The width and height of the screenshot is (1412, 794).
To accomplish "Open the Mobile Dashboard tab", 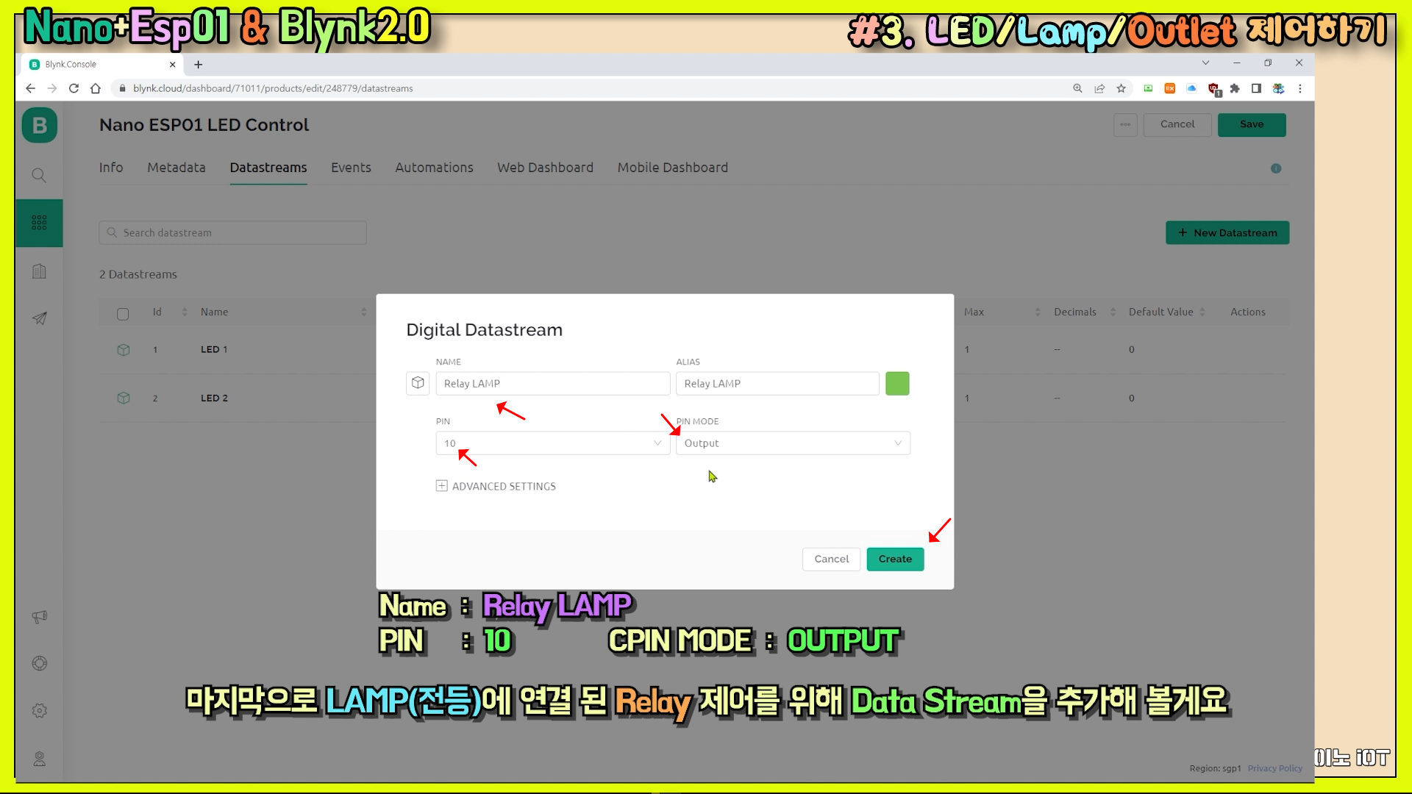I will (672, 168).
